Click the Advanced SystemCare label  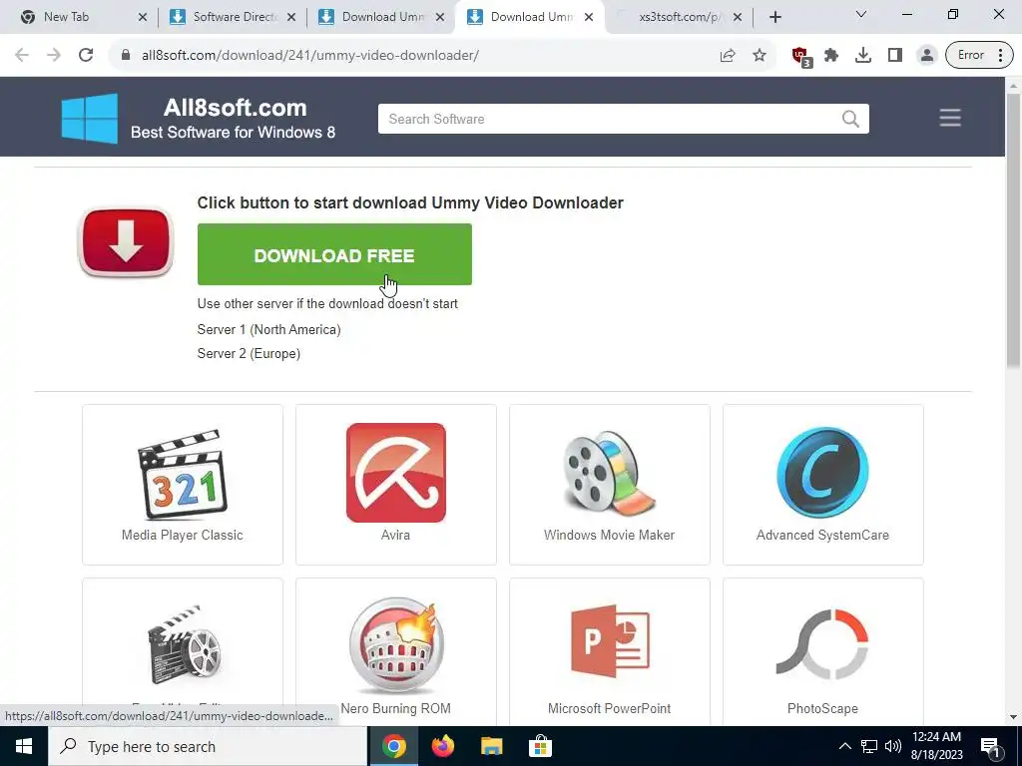click(x=822, y=535)
